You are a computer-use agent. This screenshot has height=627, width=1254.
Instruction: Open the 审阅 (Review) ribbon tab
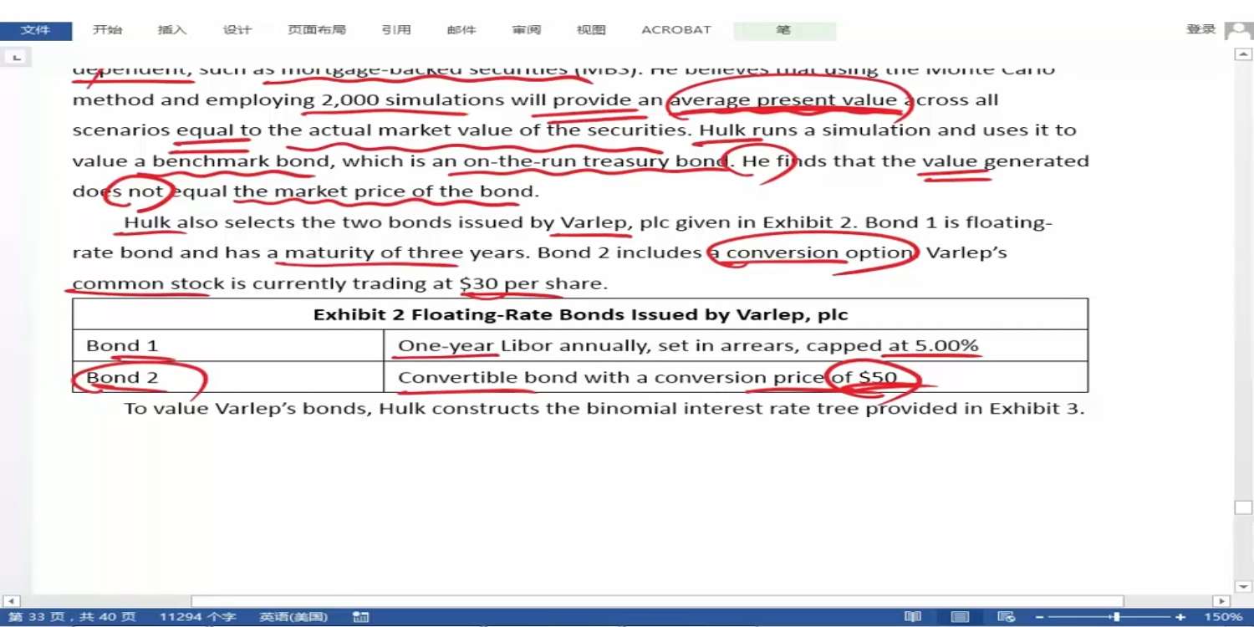(527, 30)
